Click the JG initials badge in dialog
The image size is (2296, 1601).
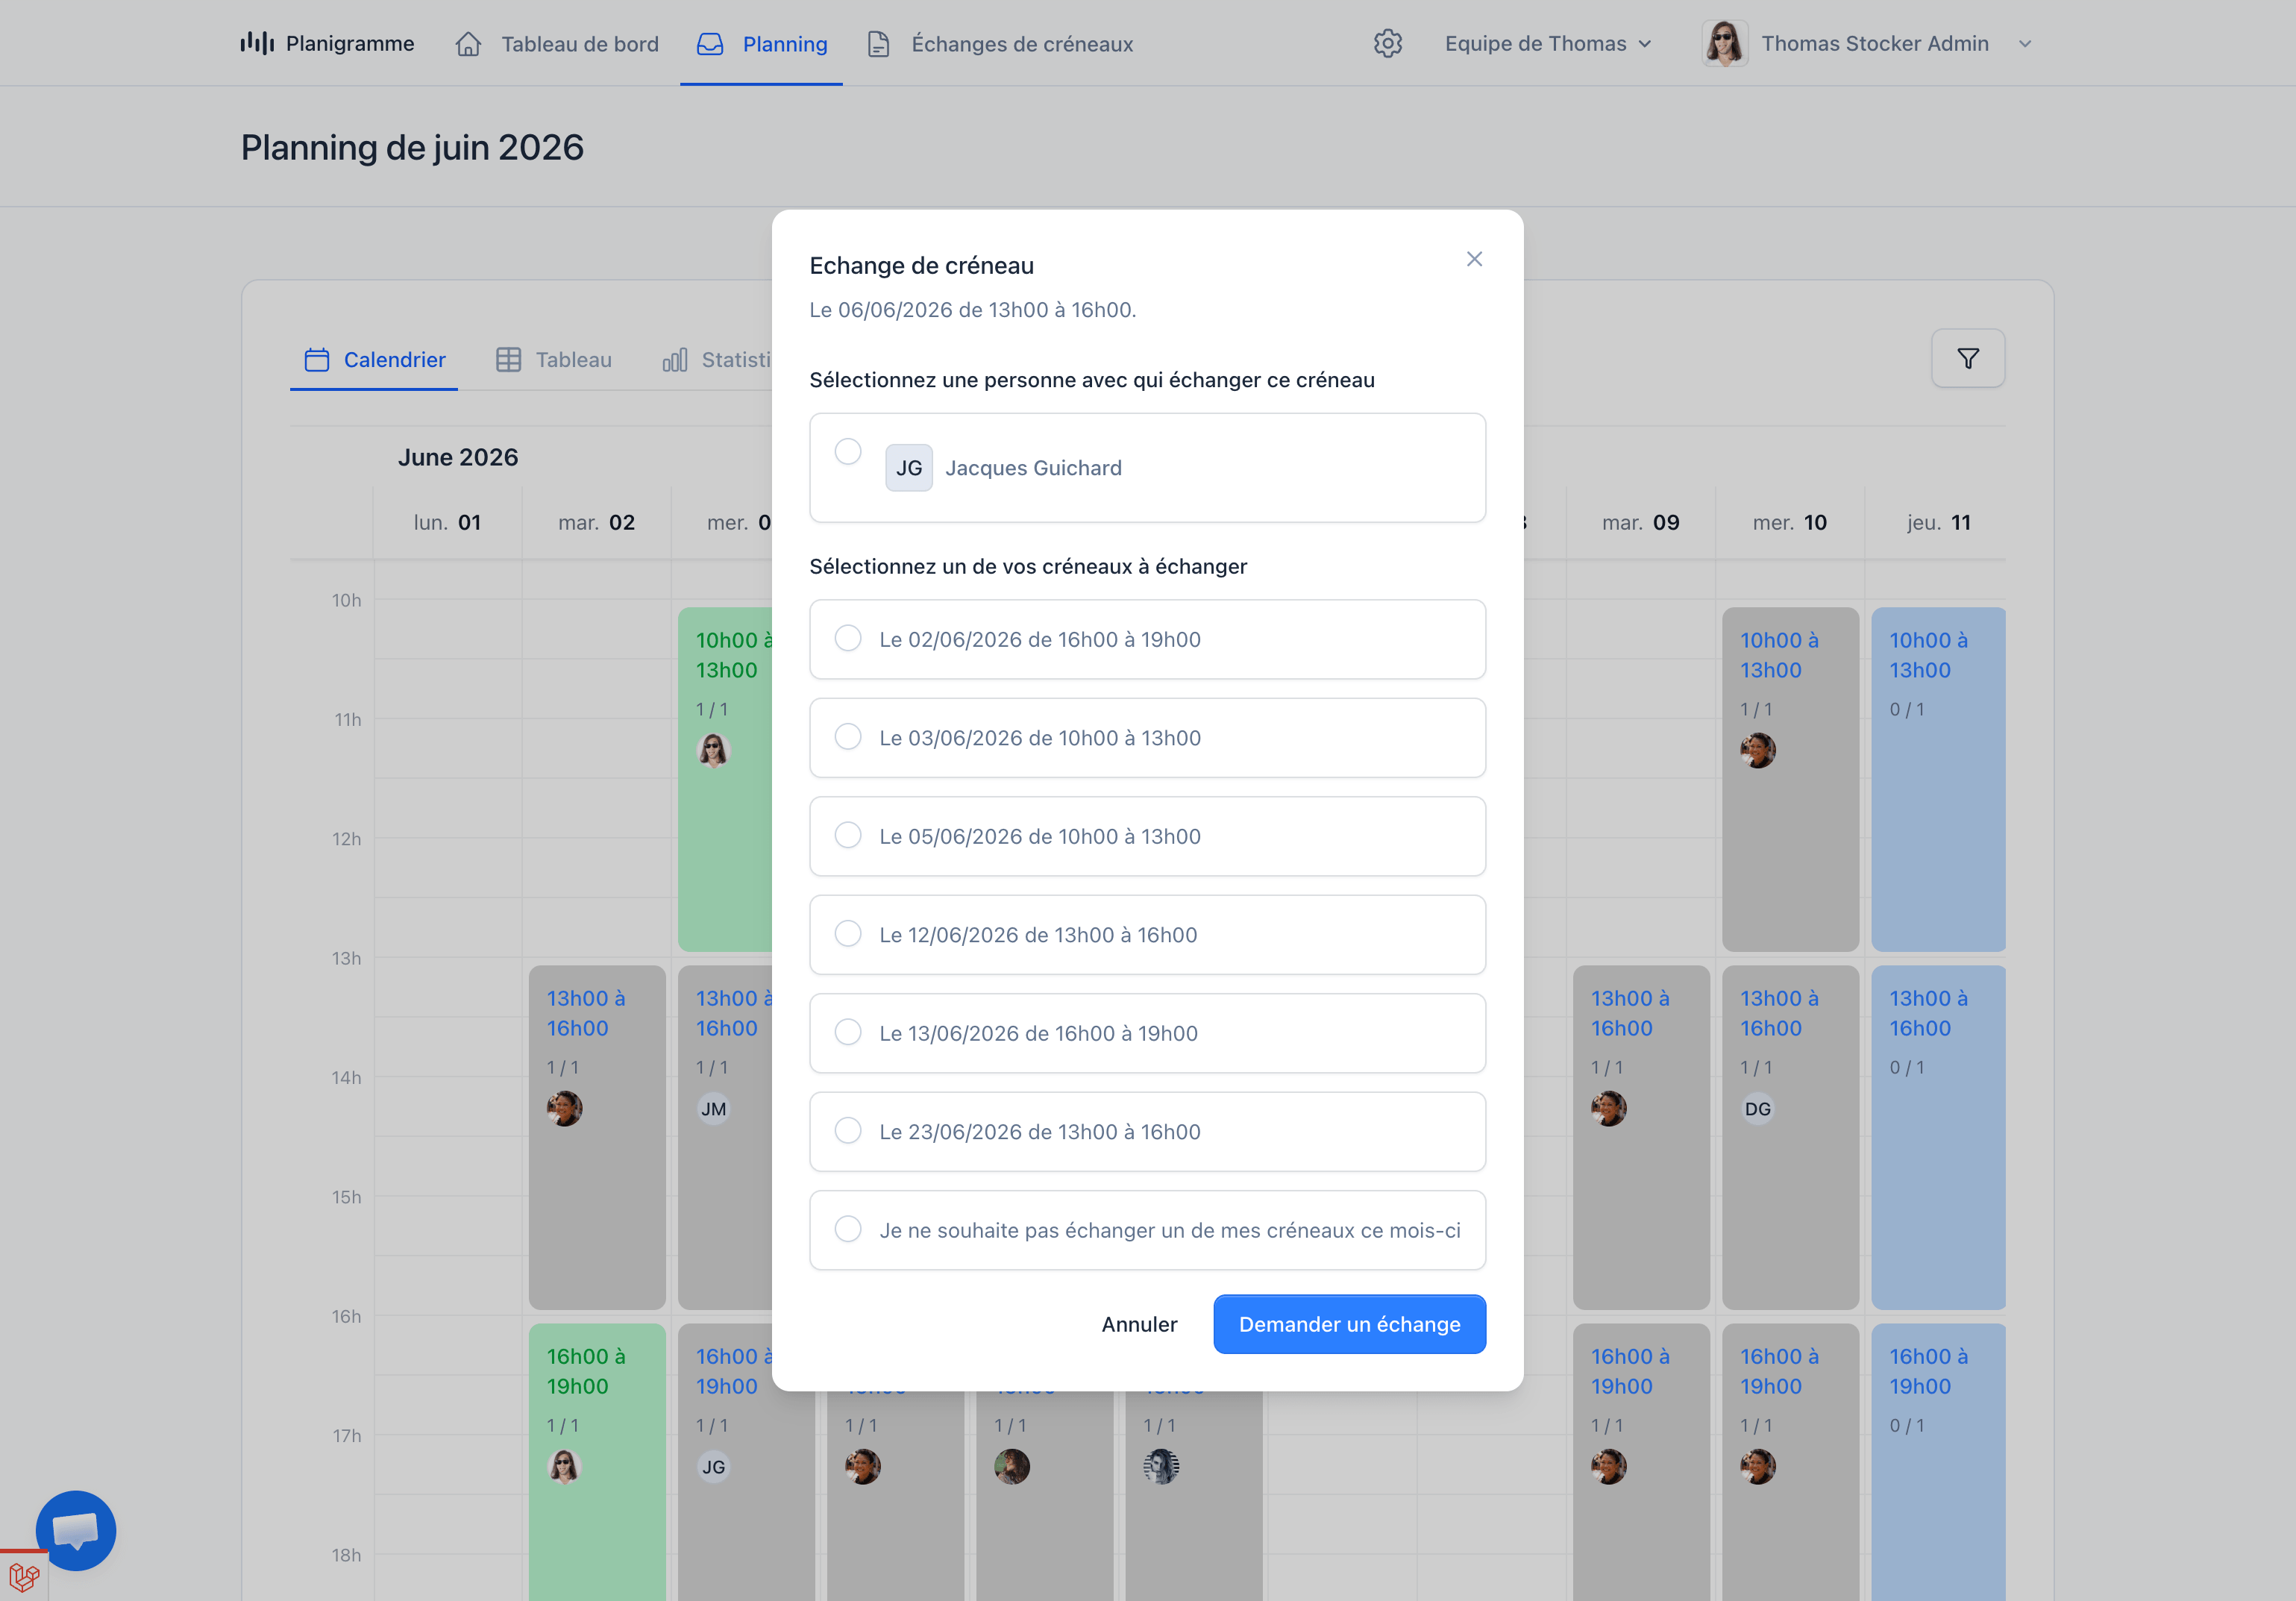[x=909, y=468]
